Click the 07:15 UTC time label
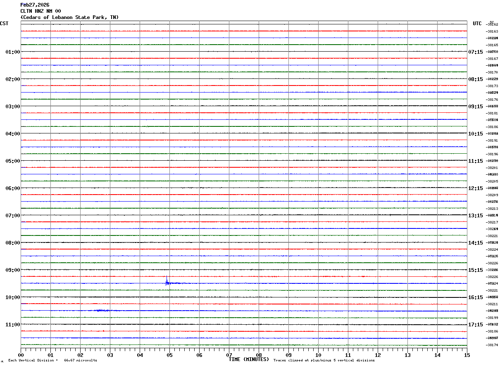This screenshot has width=500, height=366. 476,52
